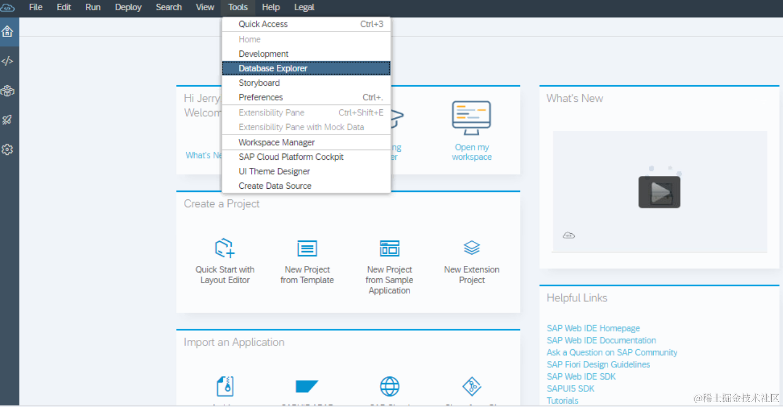This screenshot has height=407, width=783.
Task: Open the Search menu
Action: 169,8
